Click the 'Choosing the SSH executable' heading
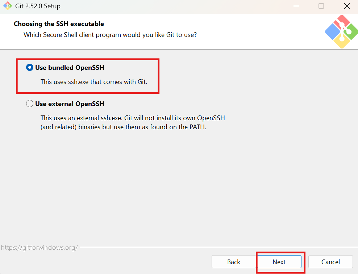This screenshot has width=358, height=274. pos(59,24)
